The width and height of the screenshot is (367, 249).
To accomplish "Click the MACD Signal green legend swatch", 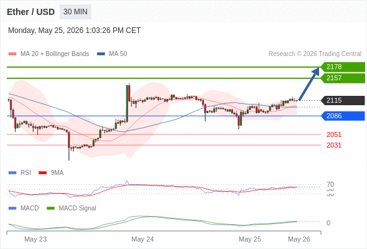I will [50, 209].
